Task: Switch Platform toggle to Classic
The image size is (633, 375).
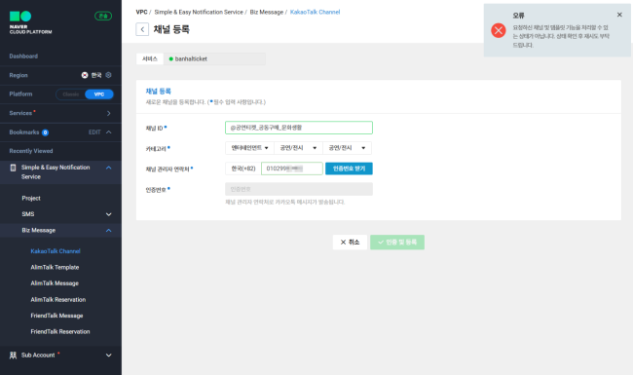Action: click(71, 94)
